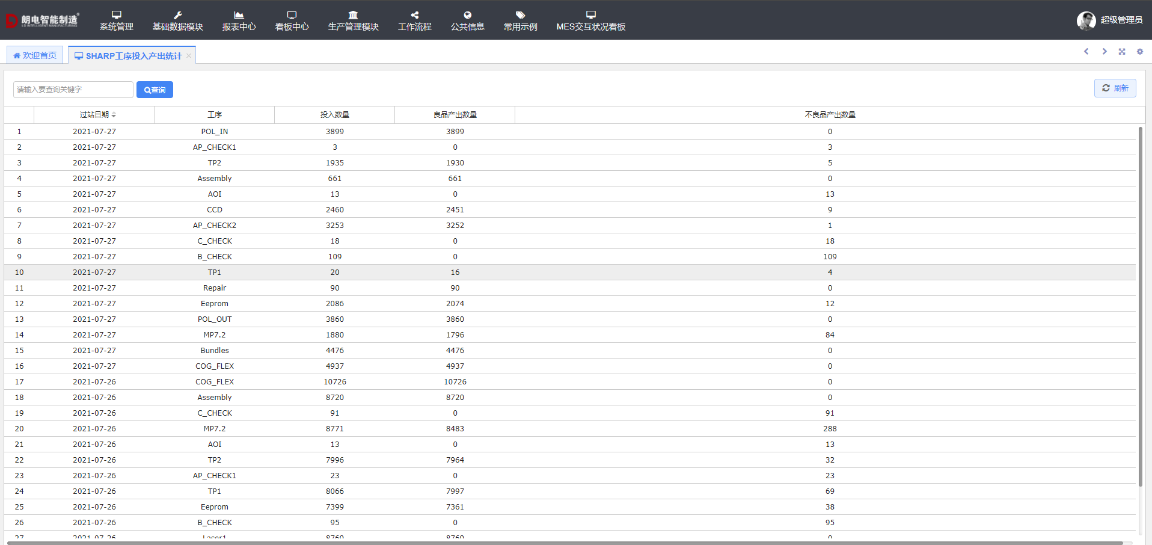Image resolution: width=1152 pixels, height=545 pixels.
Task: Open 超级管理员 account menu
Action: [x=1121, y=20]
